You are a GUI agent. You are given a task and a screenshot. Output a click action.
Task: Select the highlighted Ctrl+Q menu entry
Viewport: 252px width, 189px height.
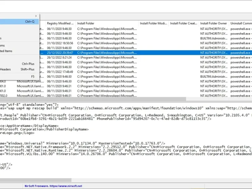(19, 21)
